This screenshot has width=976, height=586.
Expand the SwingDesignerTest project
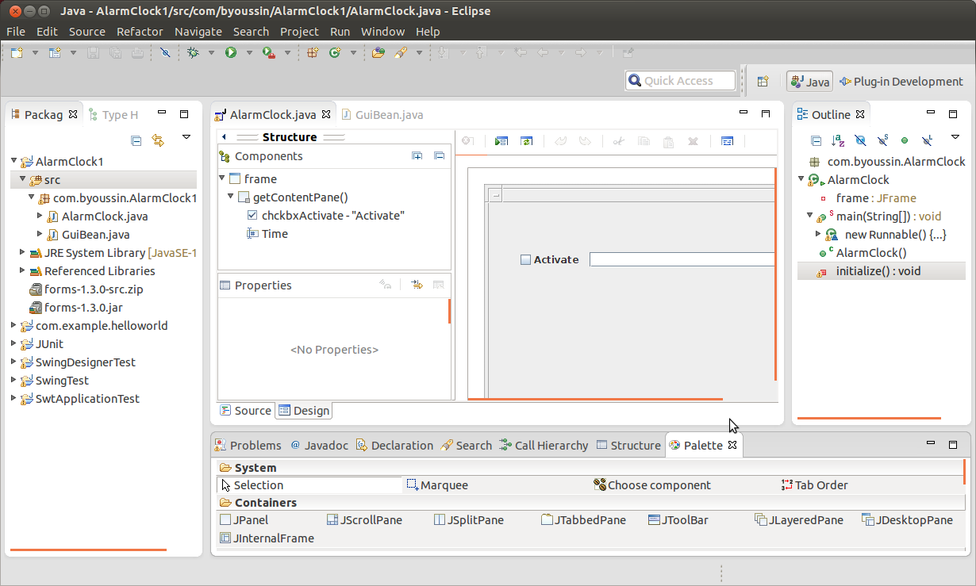tap(14, 362)
